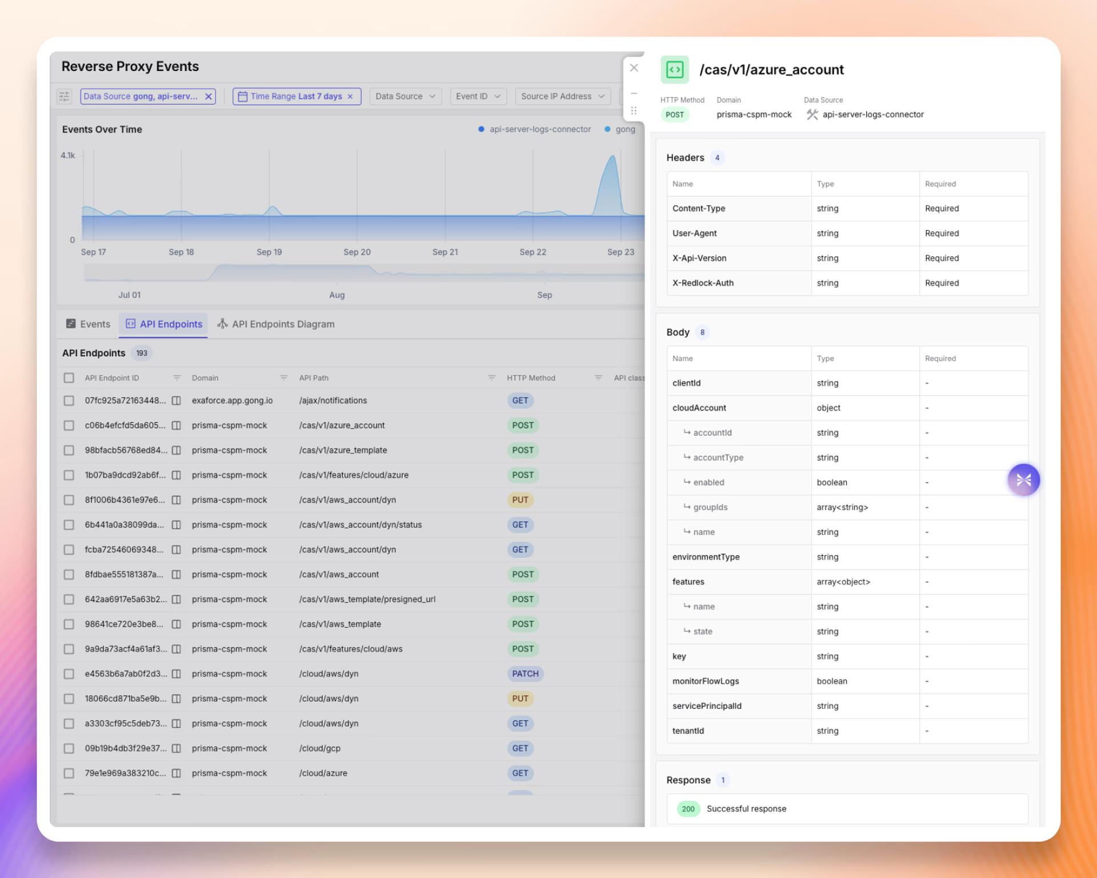This screenshot has width=1097, height=878.
Task: Click the green code endpoint icon in panel header
Action: click(675, 70)
